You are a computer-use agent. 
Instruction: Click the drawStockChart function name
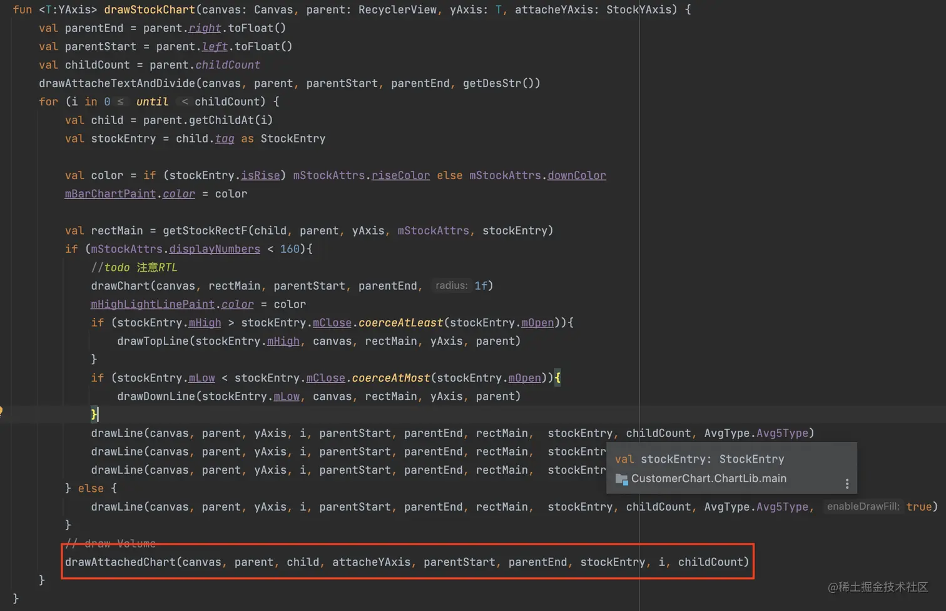150,9
